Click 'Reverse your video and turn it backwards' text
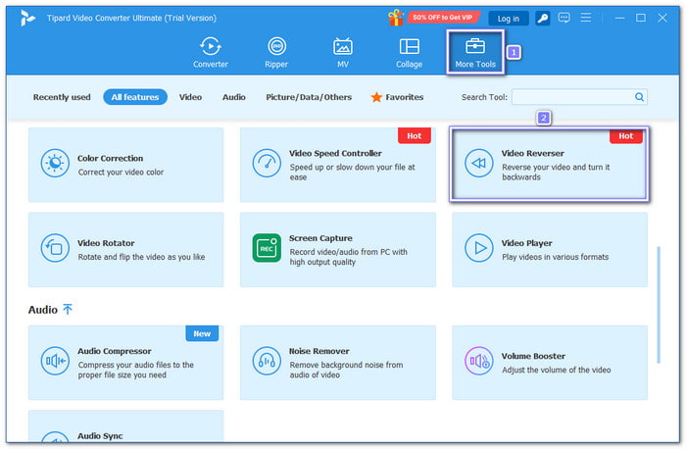 (556, 172)
